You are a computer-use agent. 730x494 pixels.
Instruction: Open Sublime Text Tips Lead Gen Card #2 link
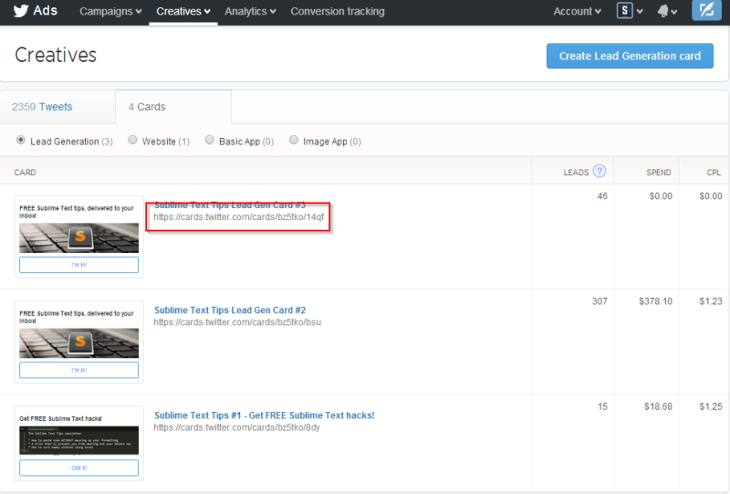pos(230,310)
